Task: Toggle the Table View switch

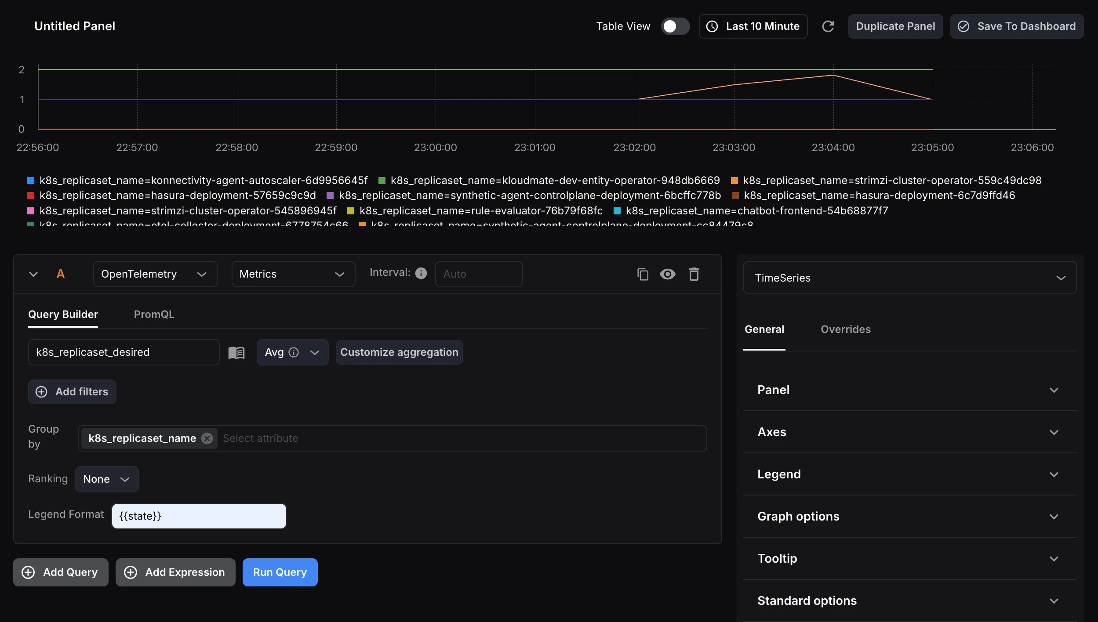Action: pyautogui.click(x=676, y=26)
